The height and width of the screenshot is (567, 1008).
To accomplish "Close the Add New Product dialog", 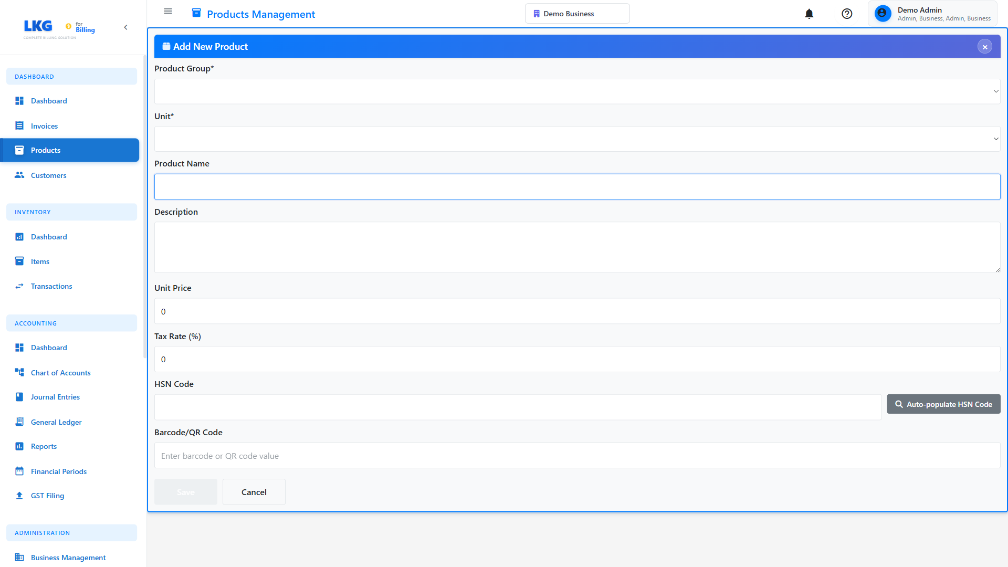I will (984, 47).
